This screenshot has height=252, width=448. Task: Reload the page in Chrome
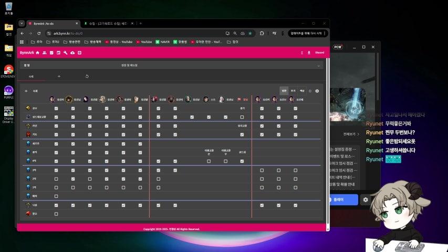pos(39,34)
